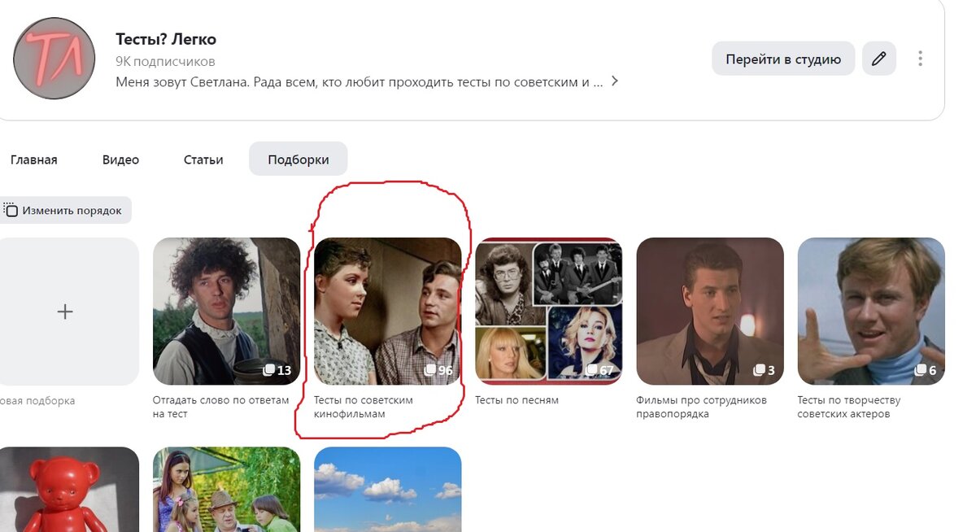Open the family in garden thumbnail

click(226, 489)
